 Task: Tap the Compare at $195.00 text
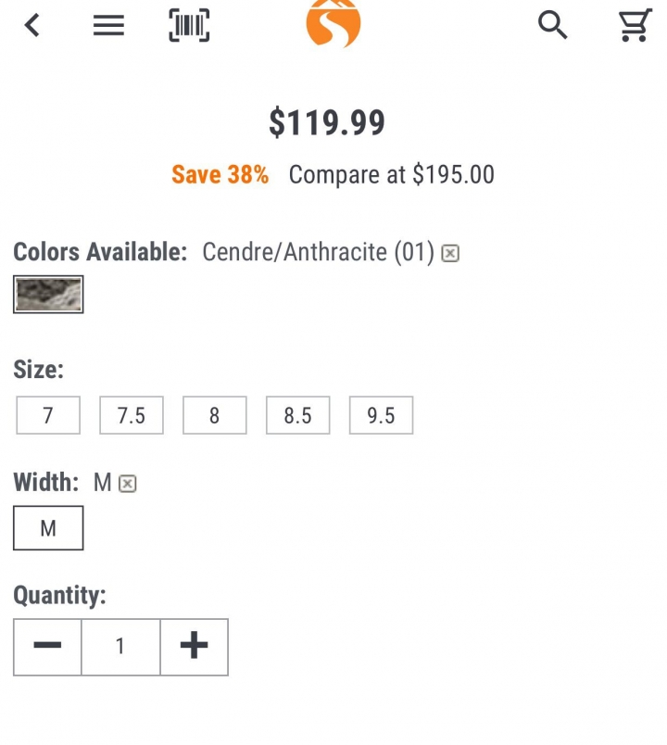tap(392, 174)
